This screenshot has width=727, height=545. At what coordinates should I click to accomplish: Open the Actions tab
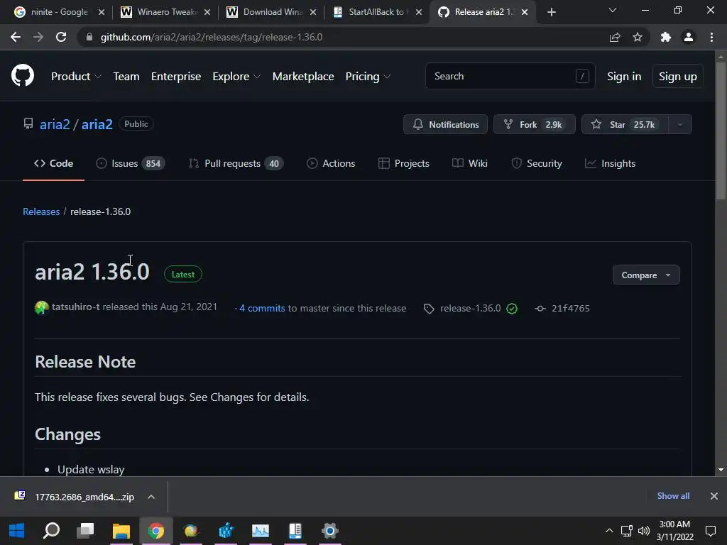coord(331,164)
